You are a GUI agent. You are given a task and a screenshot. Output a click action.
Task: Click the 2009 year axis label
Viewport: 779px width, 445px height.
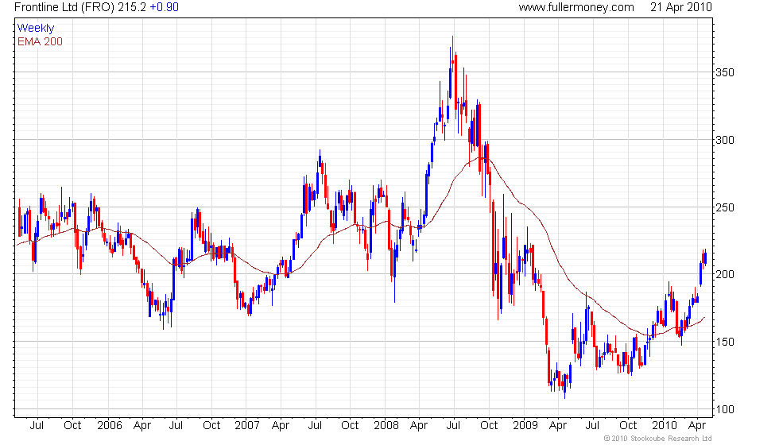[x=525, y=425]
